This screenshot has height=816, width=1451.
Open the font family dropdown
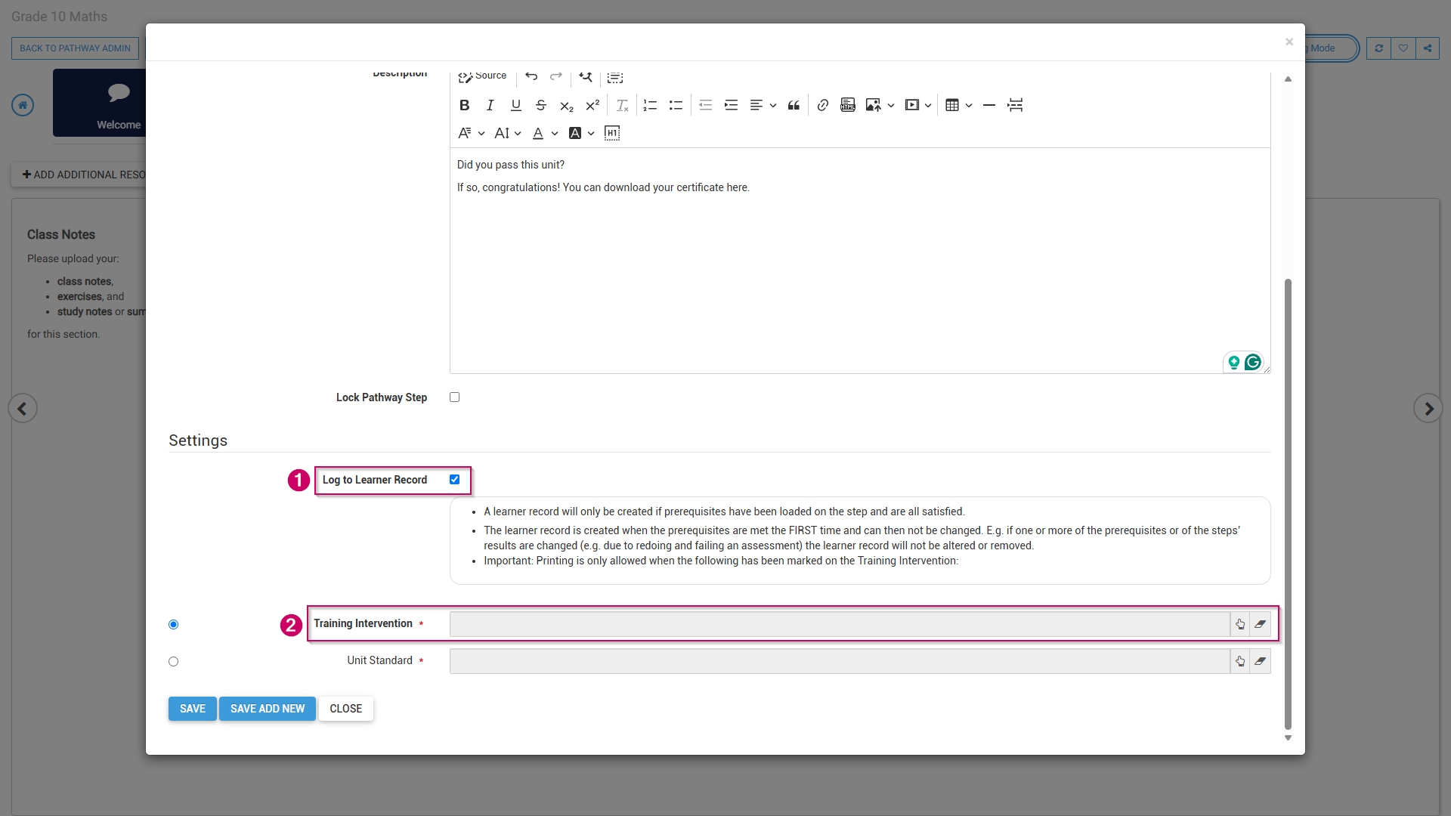[472, 133]
